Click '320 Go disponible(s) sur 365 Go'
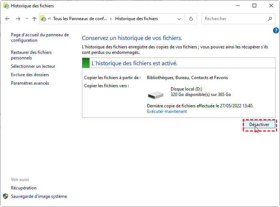This screenshot has height=207, width=280. (x=201, y=95)
